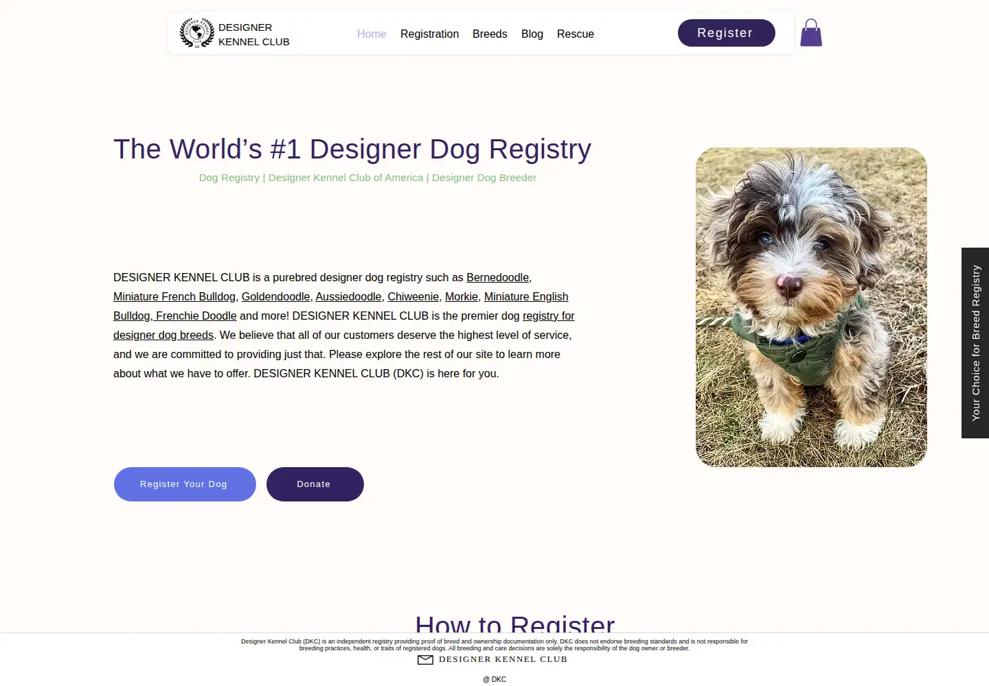
Task: Open the Rescue menu item
Action: point(576,34)
